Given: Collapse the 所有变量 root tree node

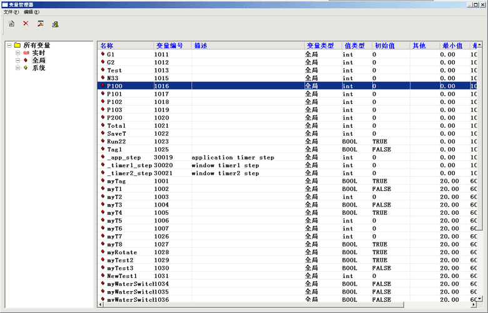Looking at the screenshot, I should pos(9,45).
